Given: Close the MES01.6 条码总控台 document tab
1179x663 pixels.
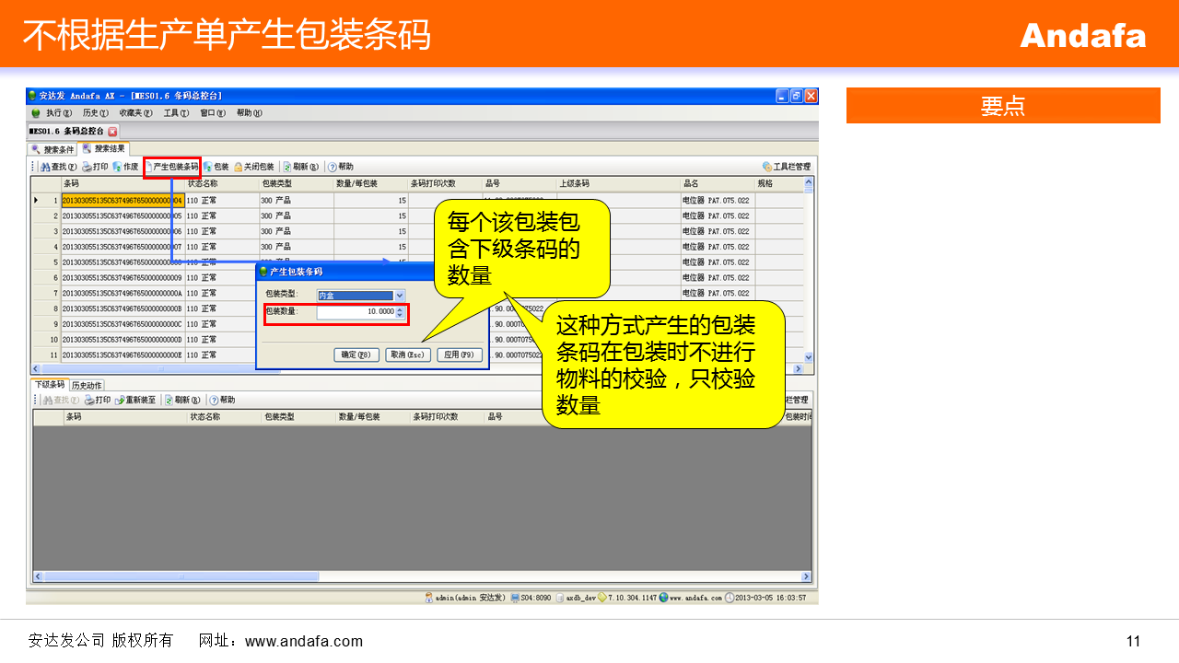Looking at the screenshot, I should (x=113, y=132).
